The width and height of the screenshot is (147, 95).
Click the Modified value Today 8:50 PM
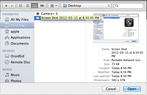(121, 72)
